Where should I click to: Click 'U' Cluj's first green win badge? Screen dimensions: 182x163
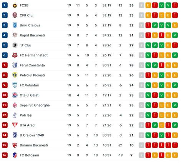tap(148, 45)
